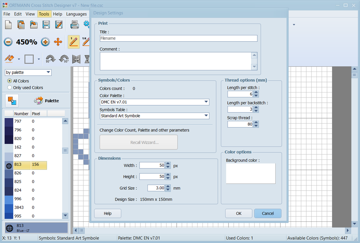Select the Only used Colors option
The height and width of the screenshot is (243, 360).
[x=10, y=88]
